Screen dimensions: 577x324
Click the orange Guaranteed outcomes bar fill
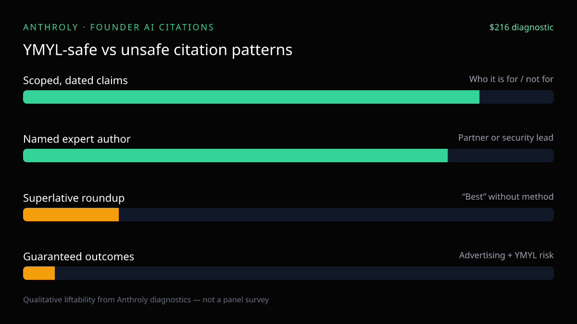[x=39, y=273]
